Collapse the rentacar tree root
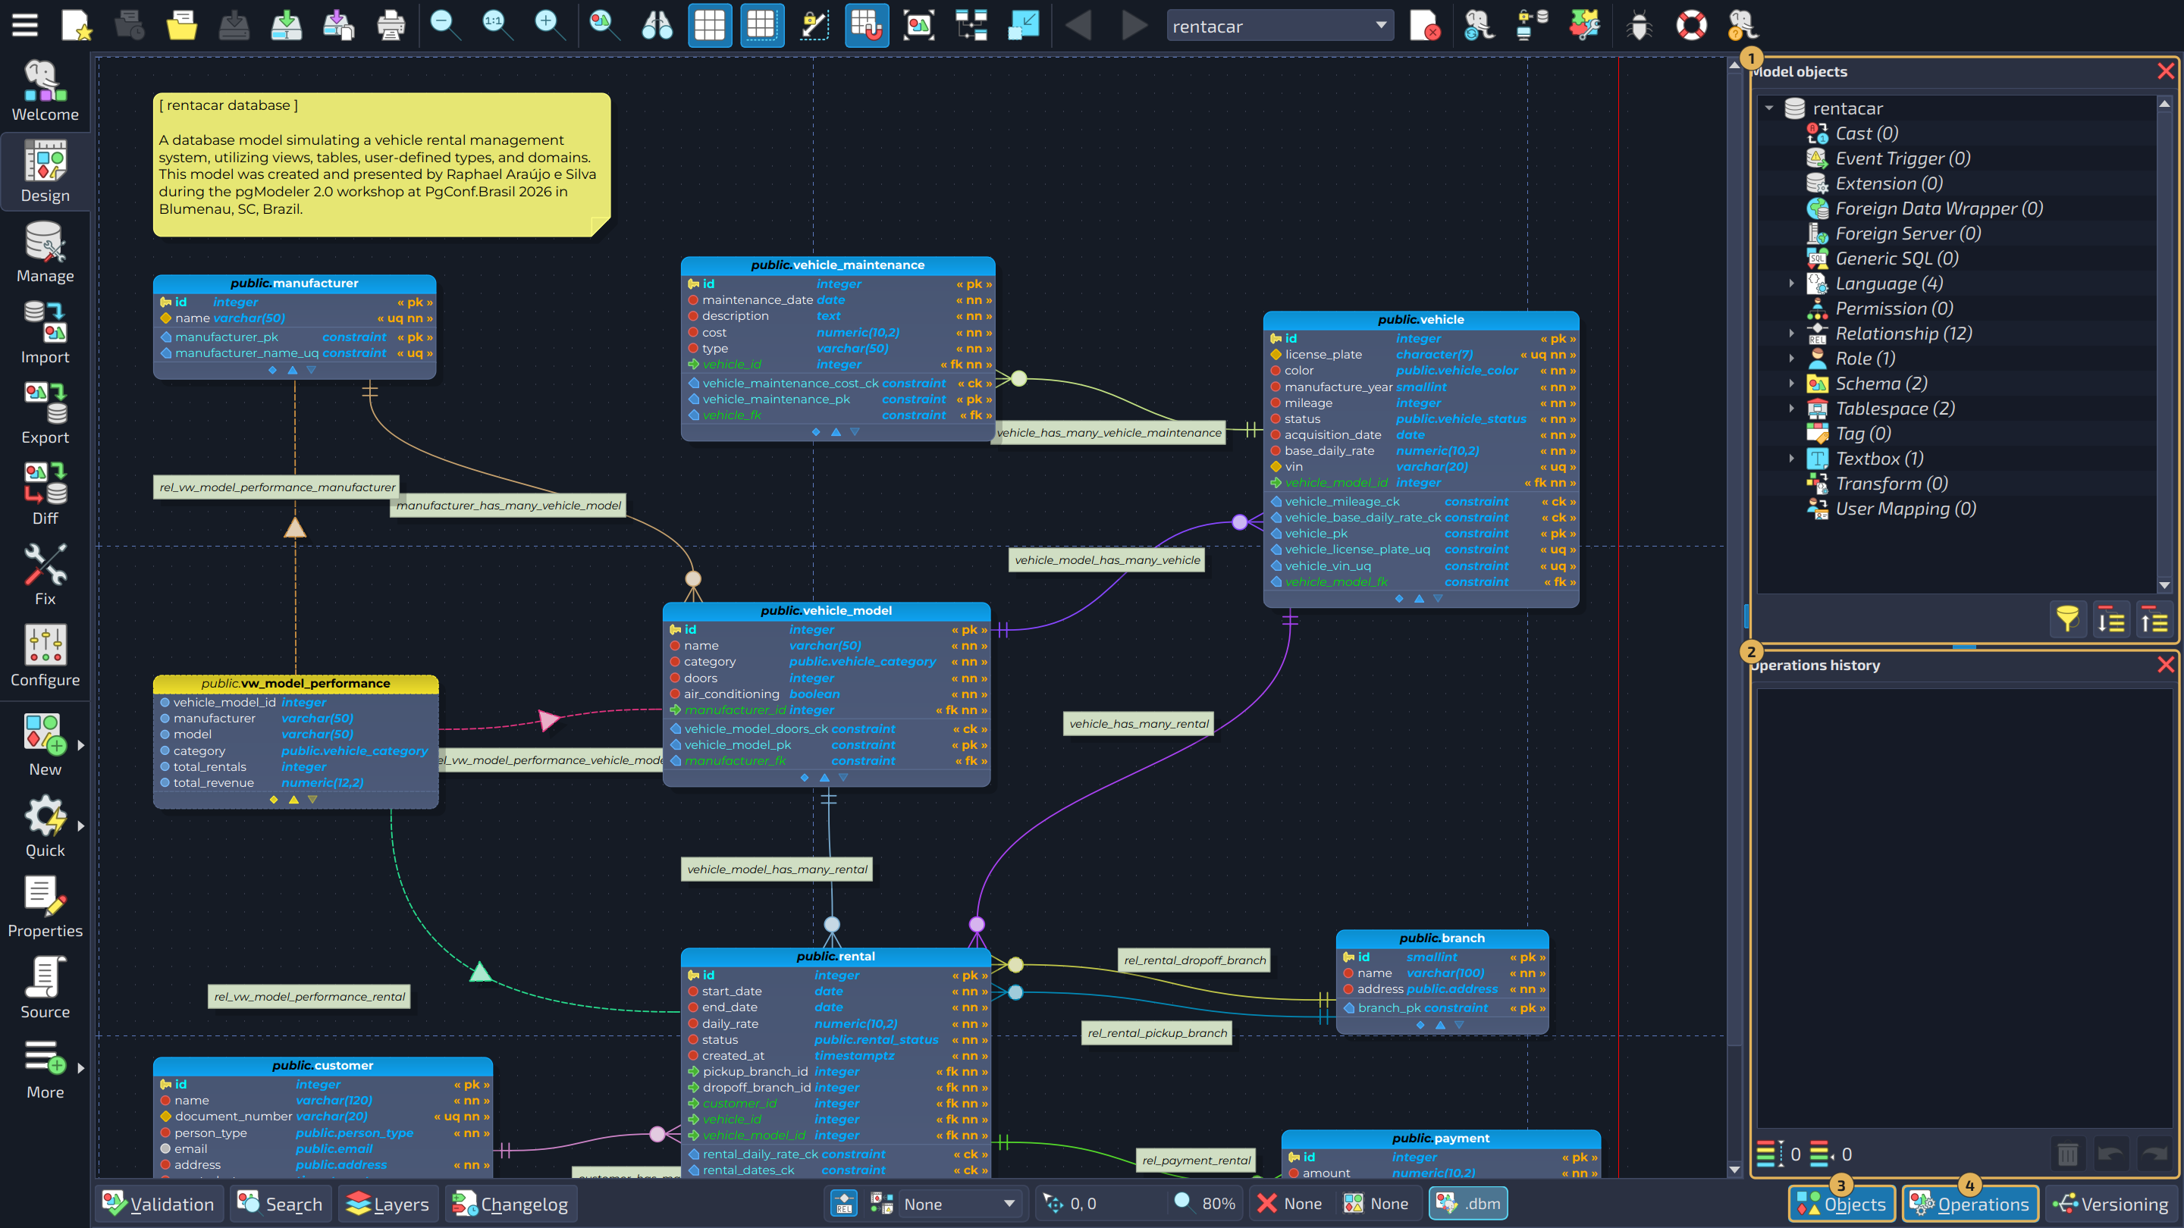Screen dimensions: 2184x1228 click(1769, 108)
